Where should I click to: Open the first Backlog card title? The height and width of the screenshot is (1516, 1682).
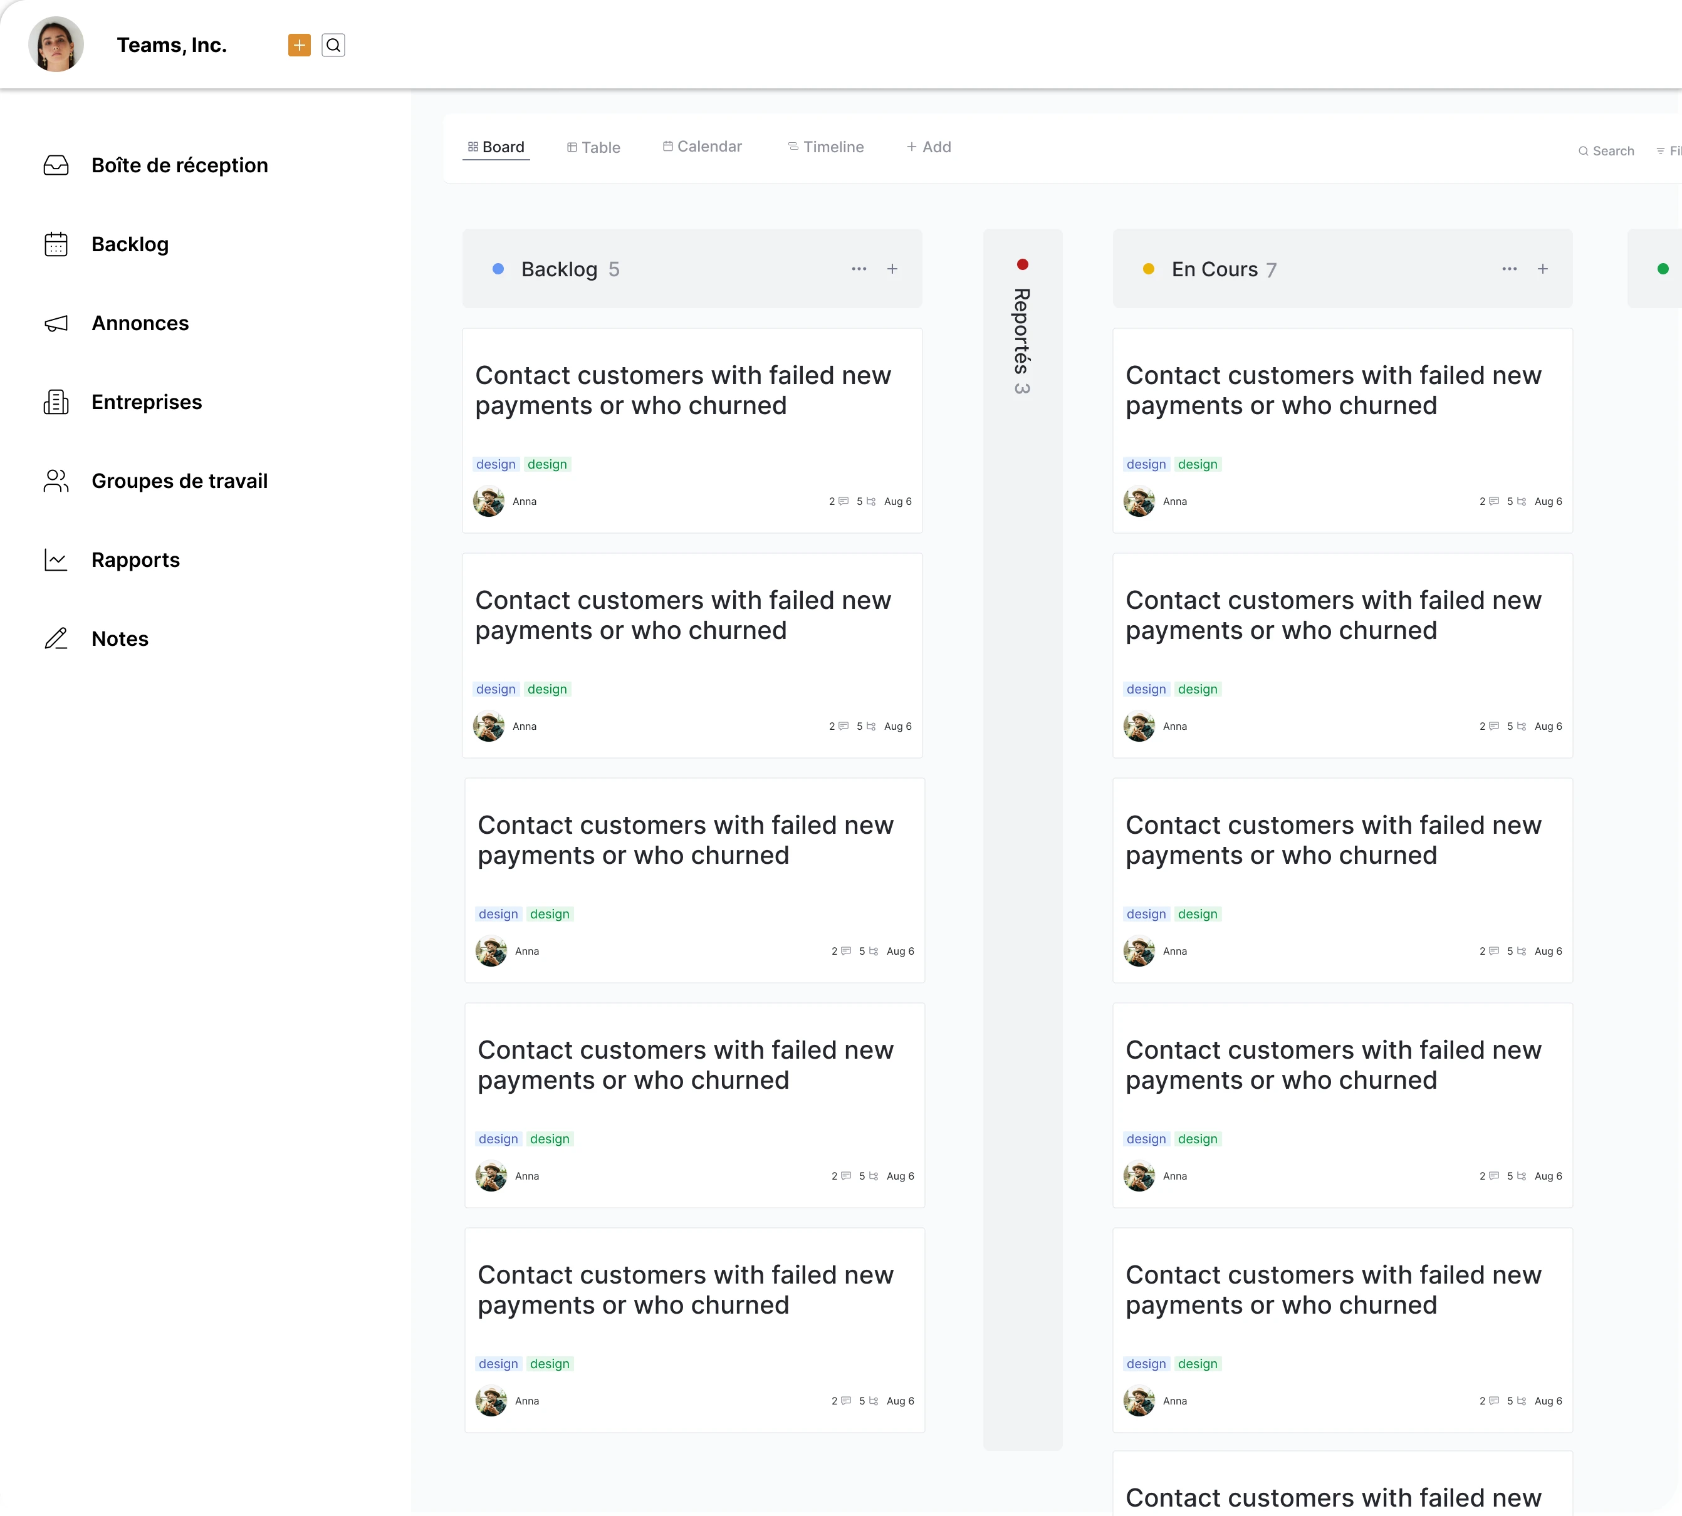coord(683,391)
